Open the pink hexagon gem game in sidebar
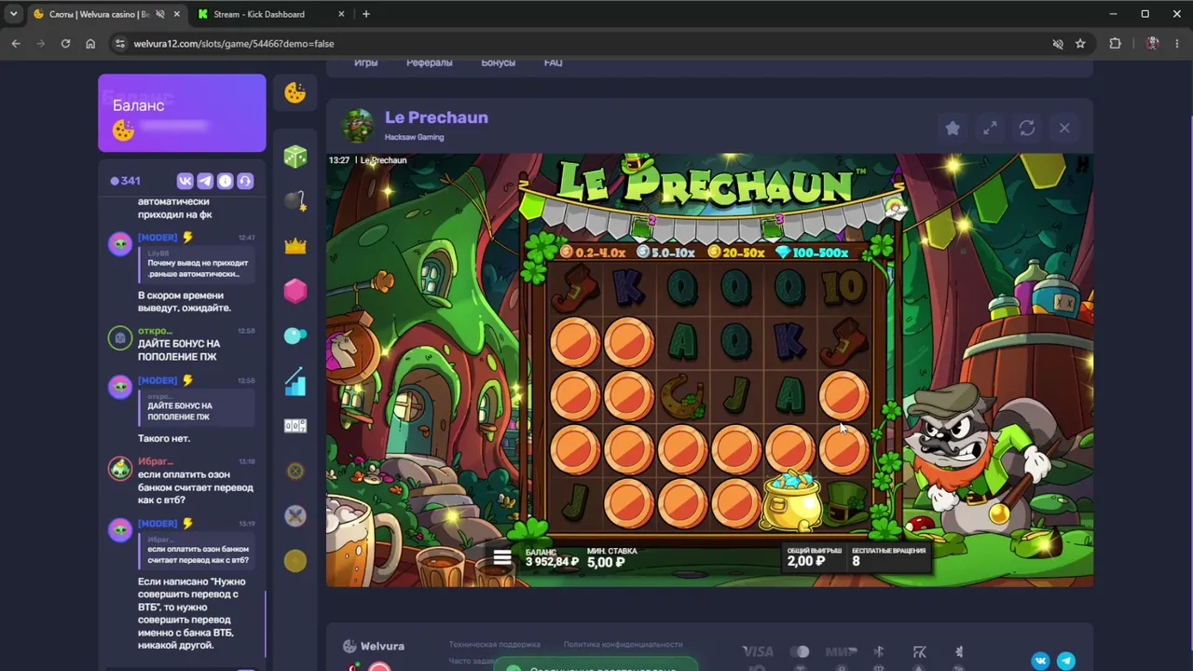Screen dimensions: 1193x671 [295, 291]
